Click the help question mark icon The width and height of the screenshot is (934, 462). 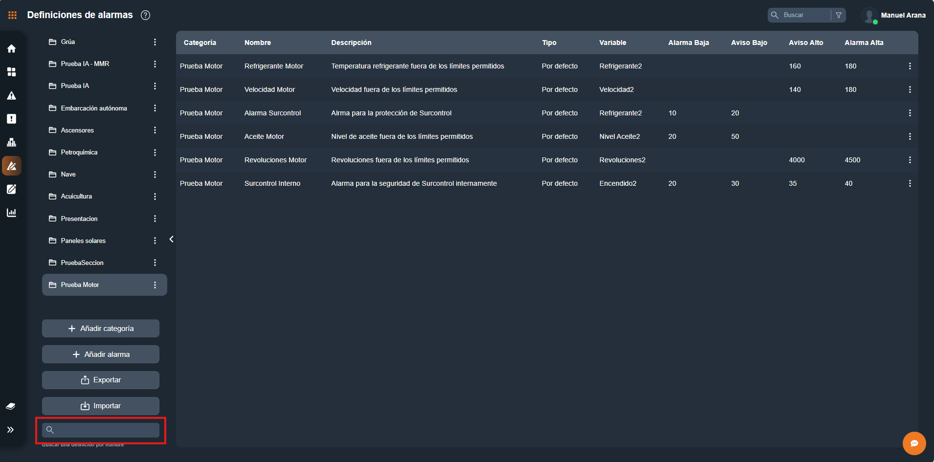point(145,15)
